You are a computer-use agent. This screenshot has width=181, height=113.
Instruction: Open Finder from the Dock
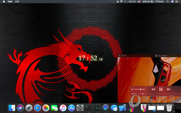point(12,108)
